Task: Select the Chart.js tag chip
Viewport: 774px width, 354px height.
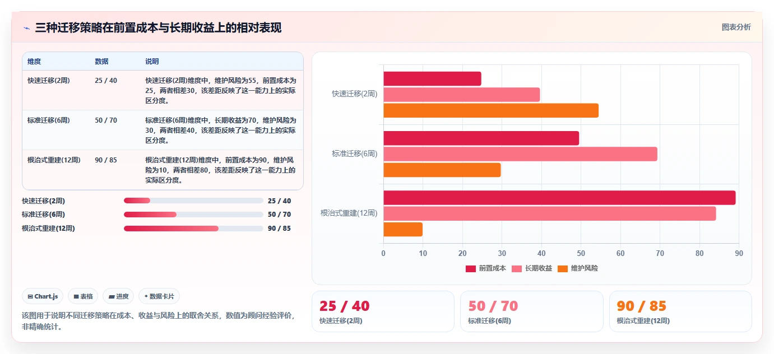Action: coord(43,296)
